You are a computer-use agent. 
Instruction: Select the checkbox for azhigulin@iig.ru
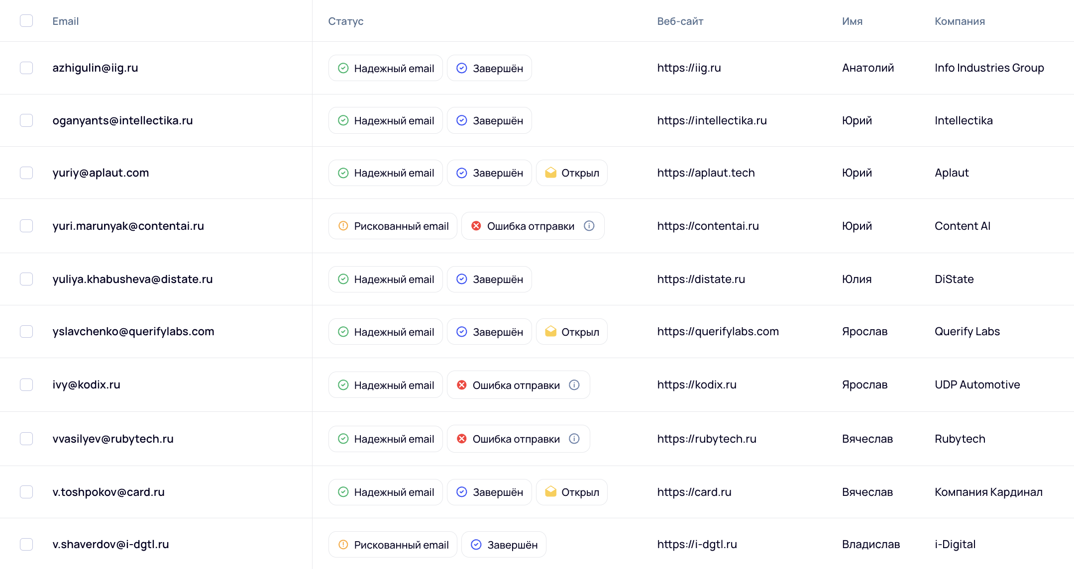pos(26,68)
